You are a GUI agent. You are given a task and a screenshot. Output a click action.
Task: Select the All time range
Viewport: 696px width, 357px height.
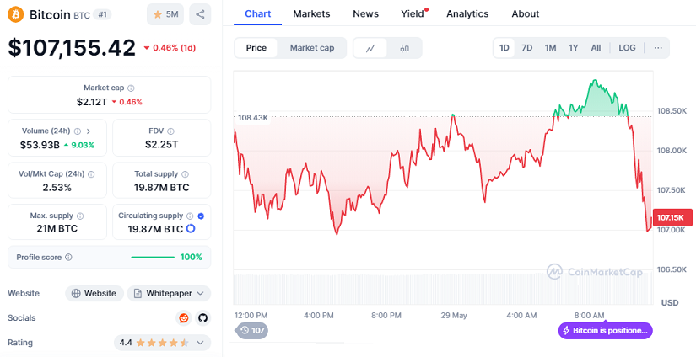tap(596, 48)
